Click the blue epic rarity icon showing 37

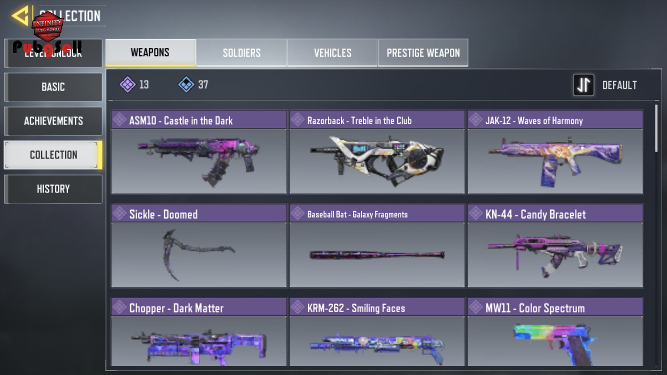(x=186, y=84)
